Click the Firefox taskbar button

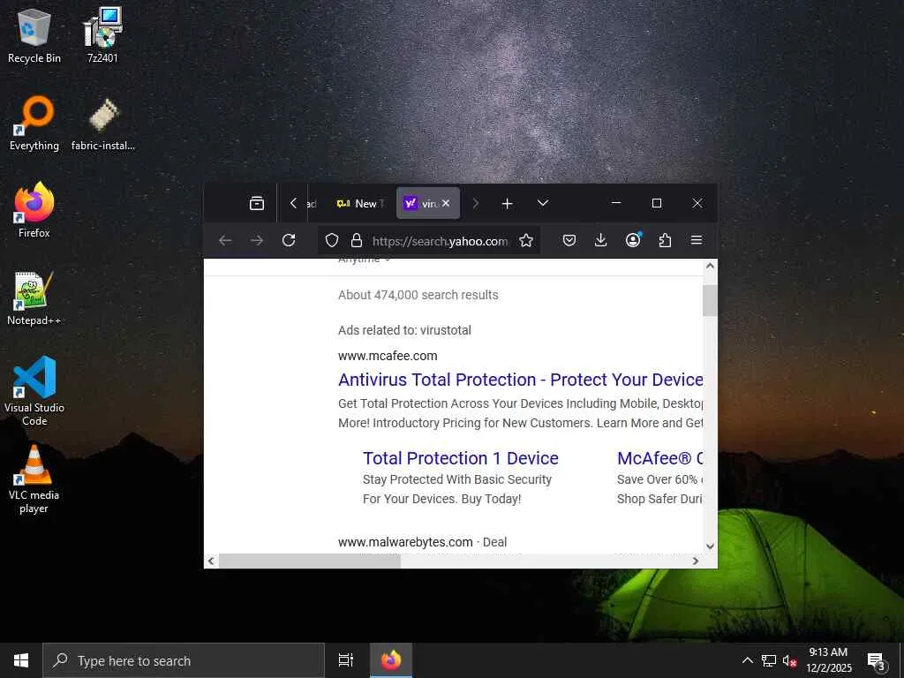click(x=390, y=660)
